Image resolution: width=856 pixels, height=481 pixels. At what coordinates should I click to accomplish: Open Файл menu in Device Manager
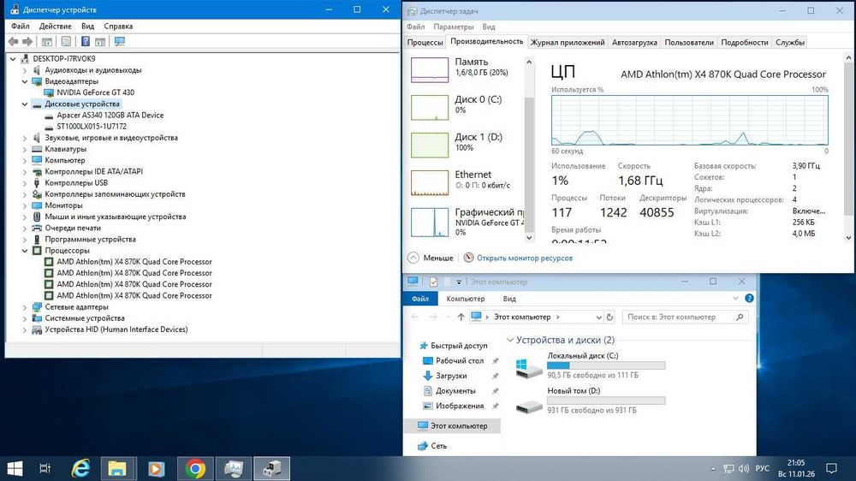(x=21, y=27)
